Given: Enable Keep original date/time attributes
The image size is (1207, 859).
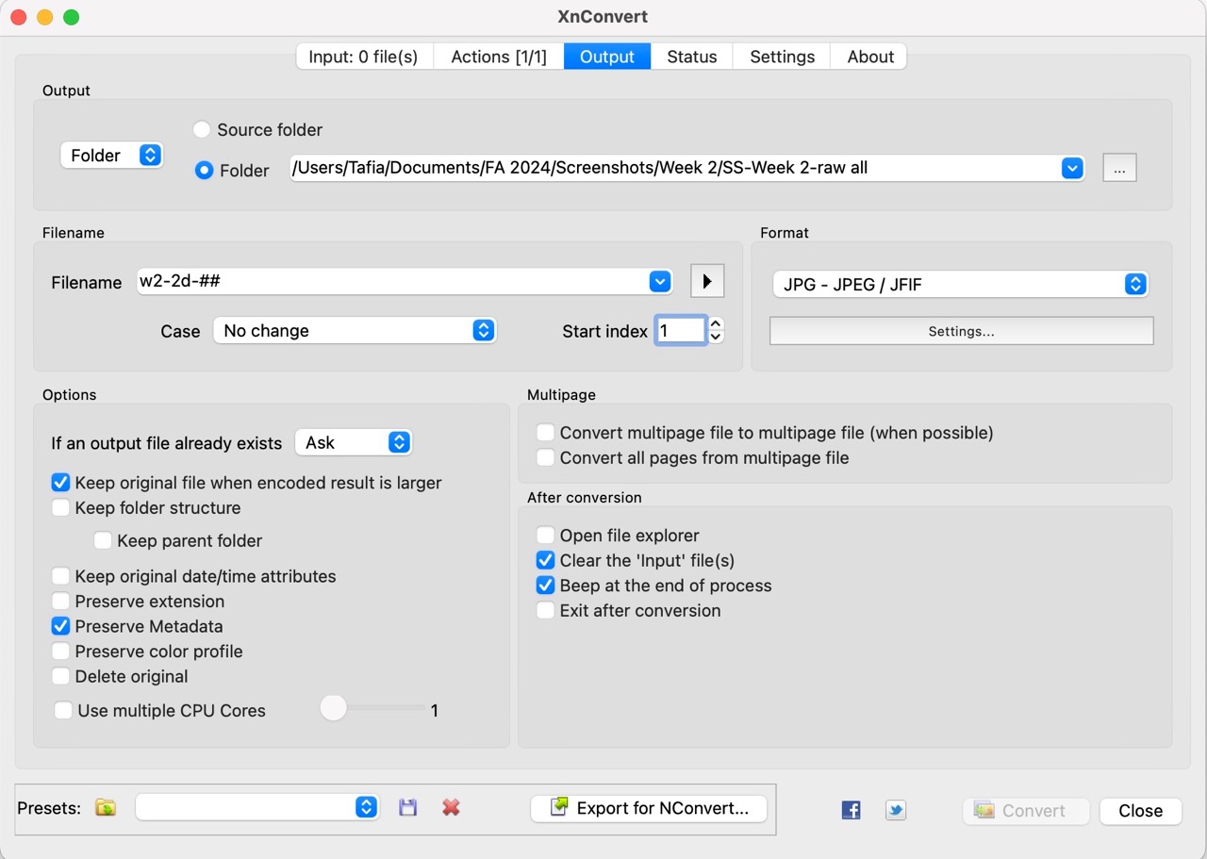Looking at the screenshot, I should 60,576.
